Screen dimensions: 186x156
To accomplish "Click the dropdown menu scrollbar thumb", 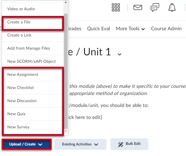I will coord(66,71).
